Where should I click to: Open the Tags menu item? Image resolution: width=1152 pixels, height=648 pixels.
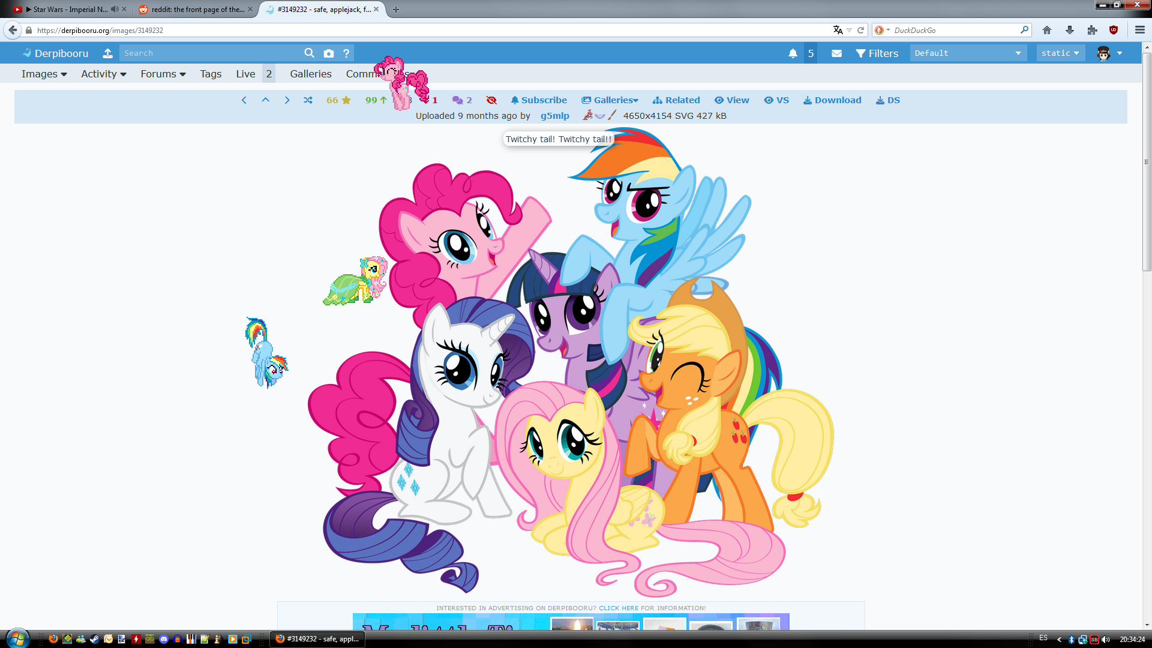[211, 74]
